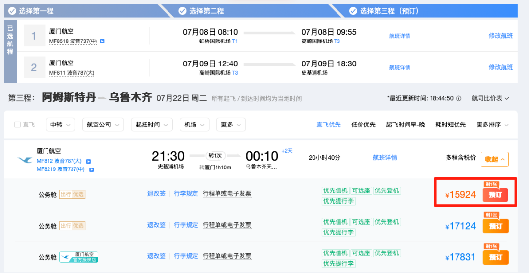Image resolution: width=529 pixels, height=273 pixels.
Task: Click the T1 terminal label of 虹桥国际机场
Action: [x=235, y=42]
